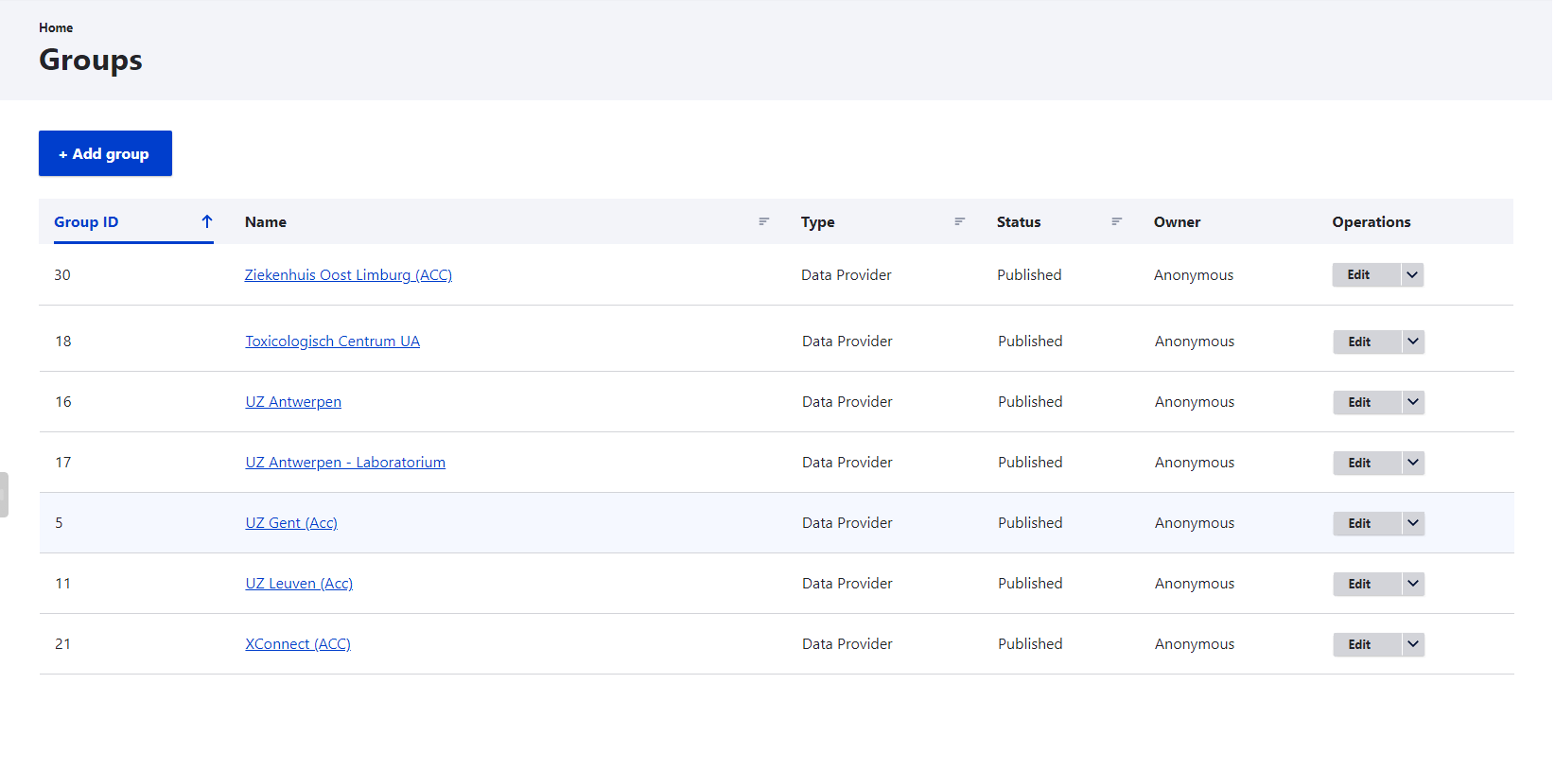Sort table by Group ID header
1555x771 pixels.
[86, 221]
